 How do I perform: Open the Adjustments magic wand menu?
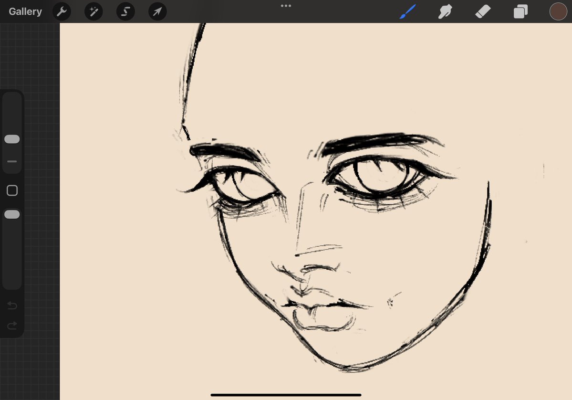click(94, 11)
